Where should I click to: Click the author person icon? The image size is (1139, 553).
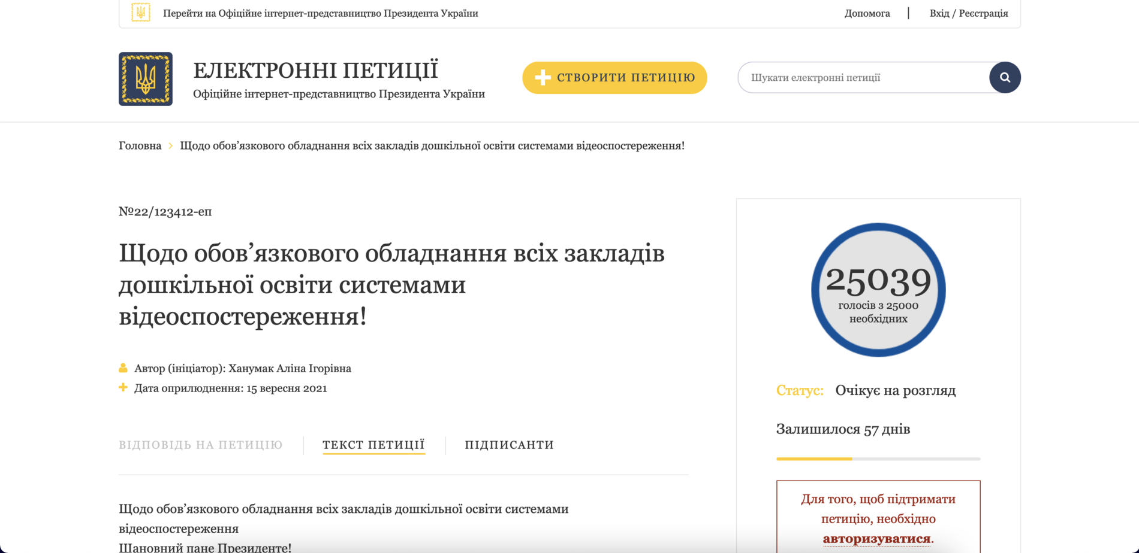[123, 368]
